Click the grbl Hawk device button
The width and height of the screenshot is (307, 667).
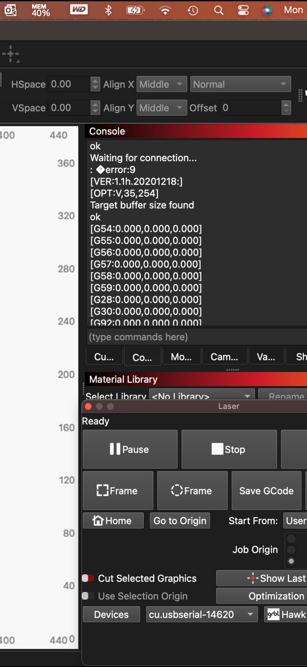point(286,615)
